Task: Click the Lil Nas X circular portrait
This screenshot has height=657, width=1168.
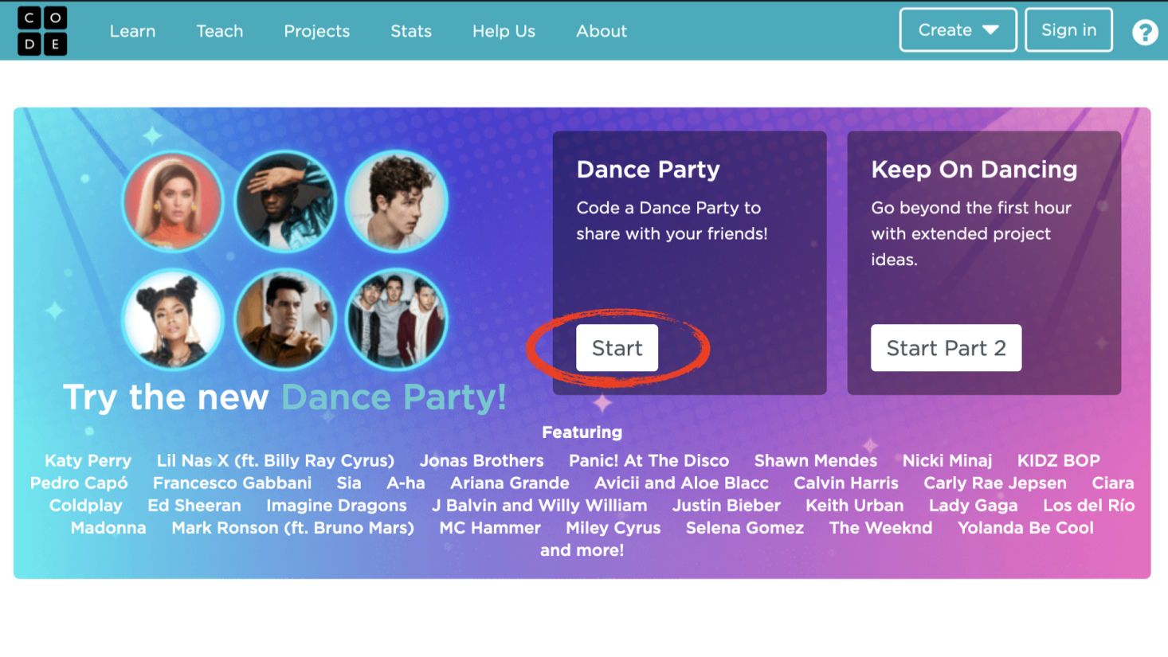Action: point(285,201)
